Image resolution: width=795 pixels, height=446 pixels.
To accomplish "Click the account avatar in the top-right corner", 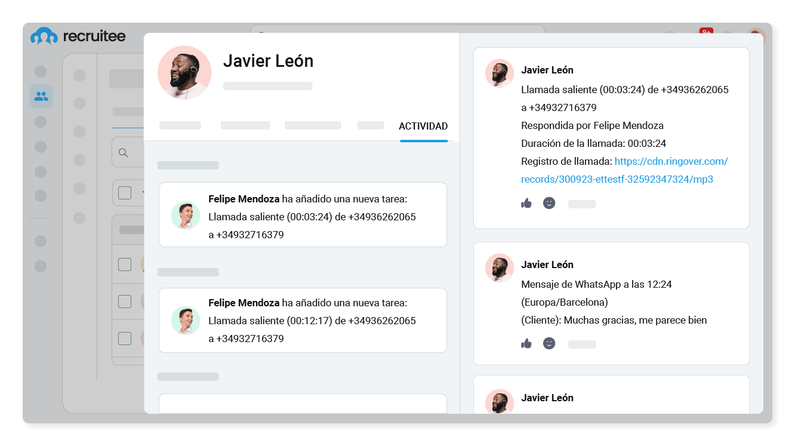I will [x=756, y=36].
